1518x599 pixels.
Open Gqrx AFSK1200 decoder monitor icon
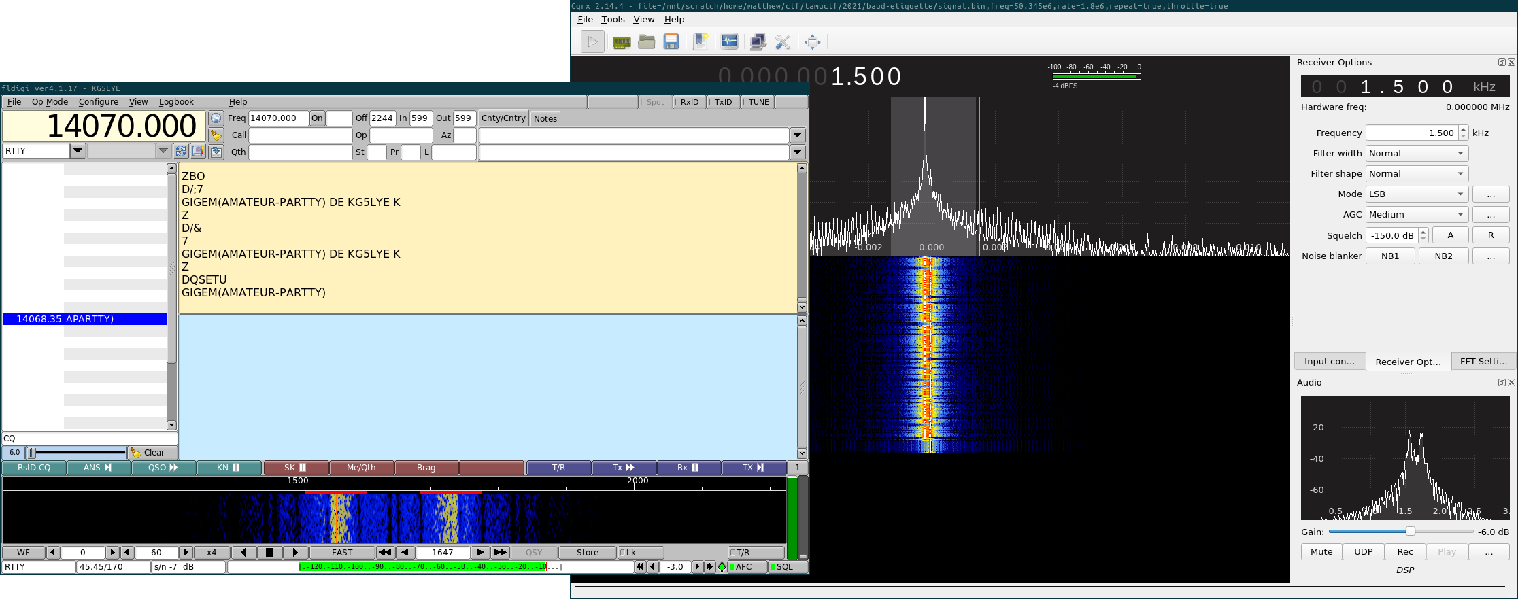click(x=730, y=42)
